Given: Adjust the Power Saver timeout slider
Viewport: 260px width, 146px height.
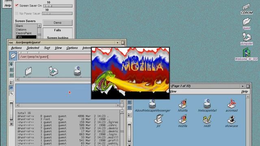Looking at the screenshot, I should (57, 14).
